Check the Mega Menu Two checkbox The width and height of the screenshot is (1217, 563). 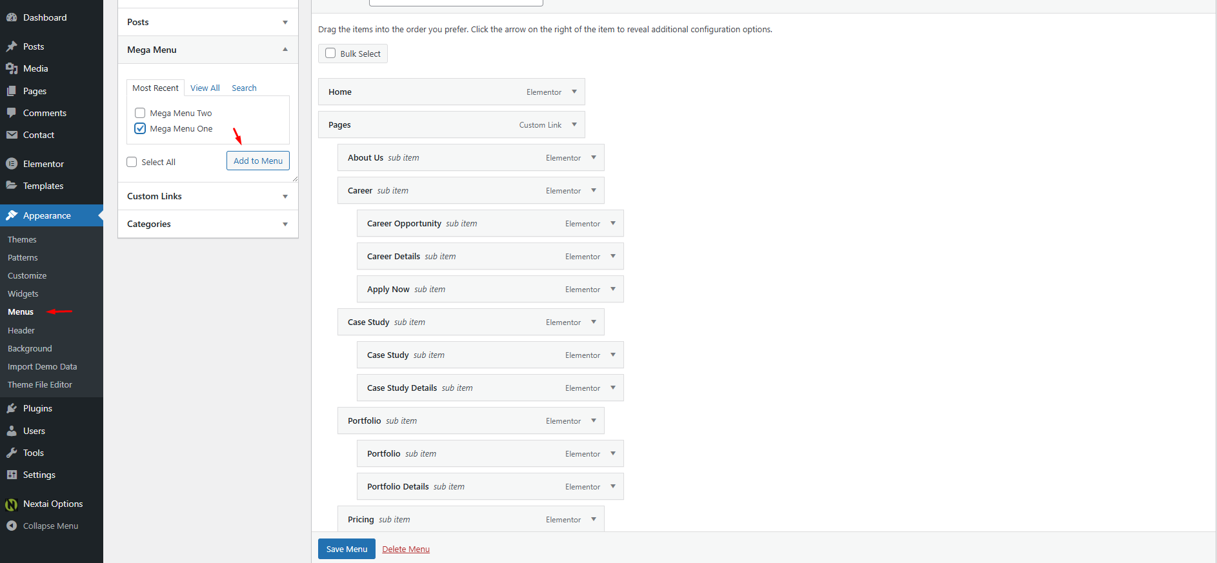pyautogui.click(x=140, y=113)
